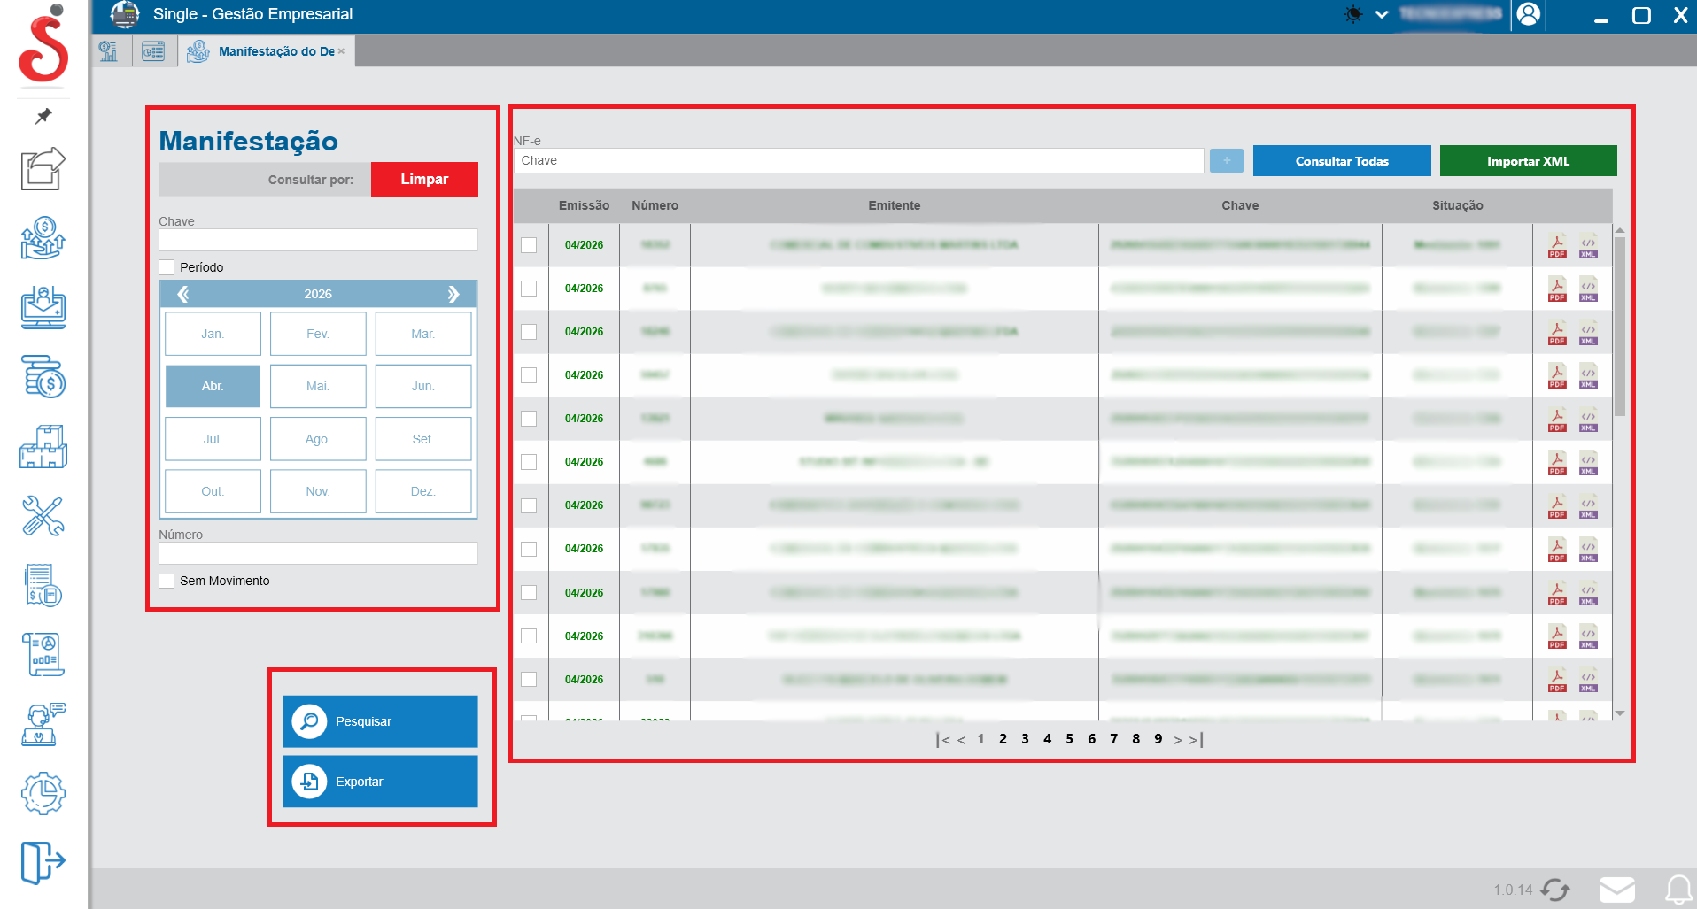The image size is (1697, 909).
Task: Expand the dropdown arrow next to theme icon
Action: pos(1381,14)
